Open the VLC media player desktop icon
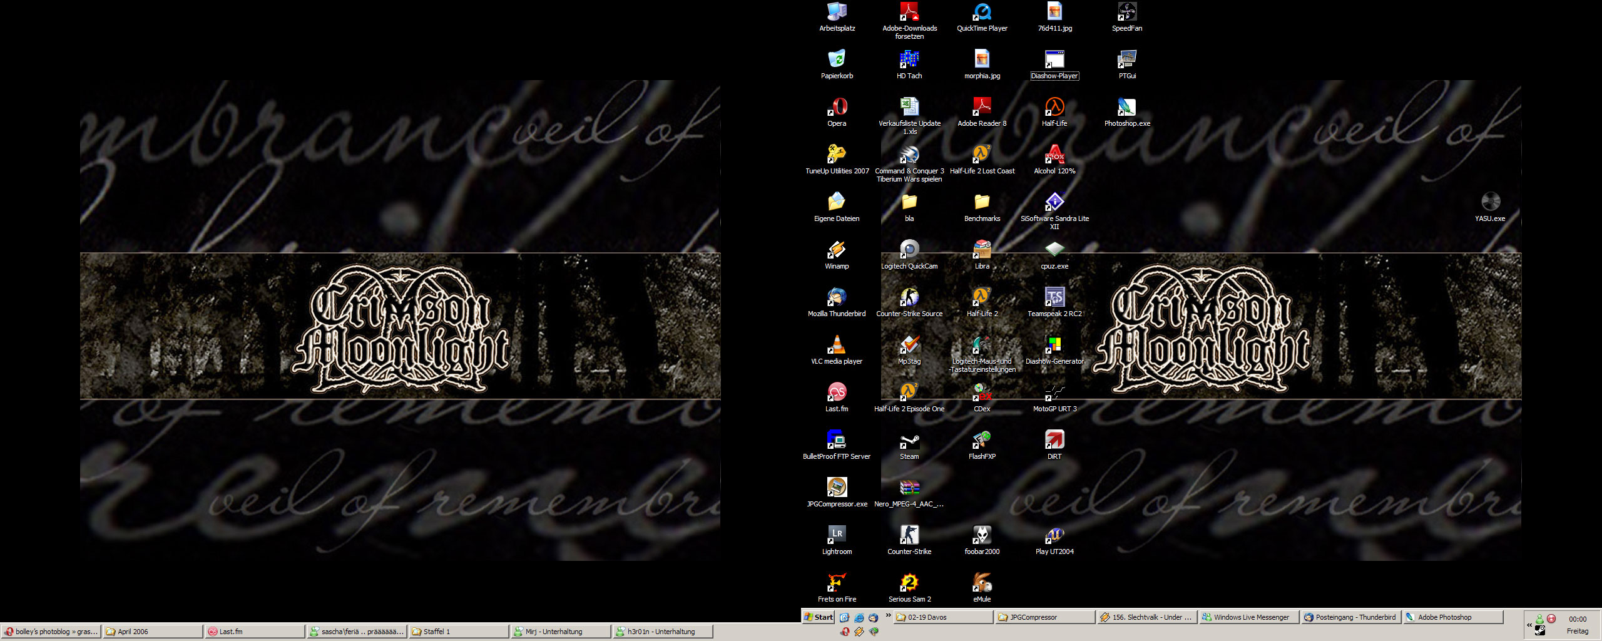Viewport: 1602px width, 641px height. (837, 346)
